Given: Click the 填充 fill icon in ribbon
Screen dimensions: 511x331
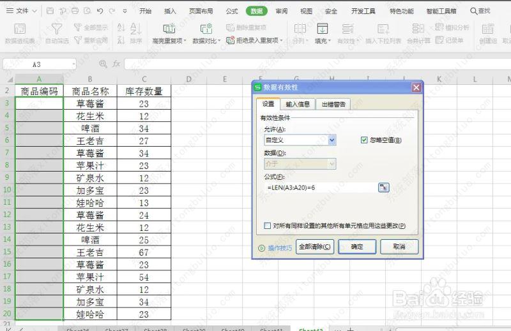Looking at the screenshot, I should 322,29.
